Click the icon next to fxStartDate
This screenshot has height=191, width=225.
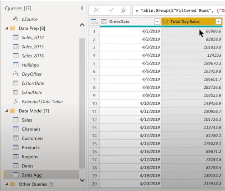tap(16, 83)
